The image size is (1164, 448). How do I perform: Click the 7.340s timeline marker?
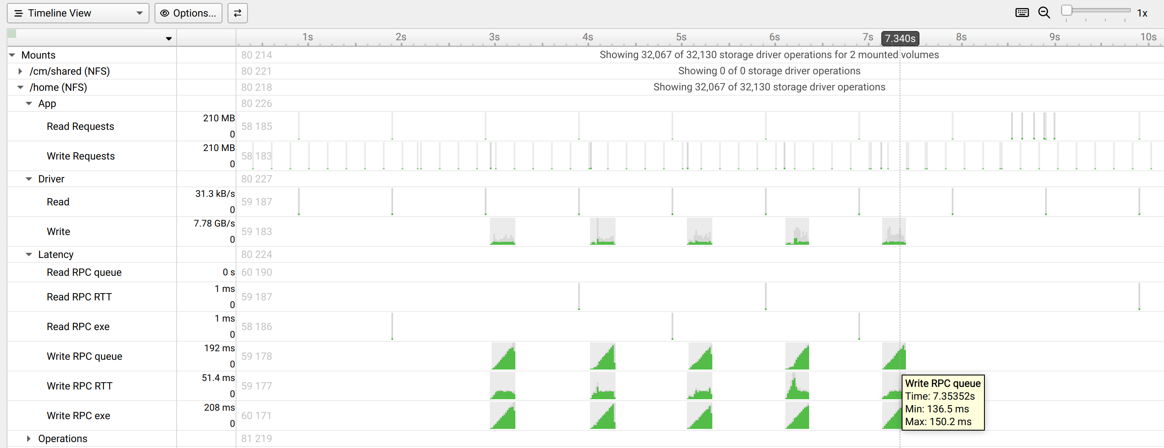pos(900,38)
